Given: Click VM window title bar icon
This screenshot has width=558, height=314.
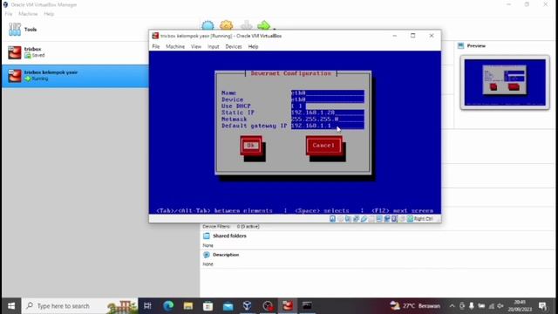Looking at the screenshot, I should coord(155,36).
